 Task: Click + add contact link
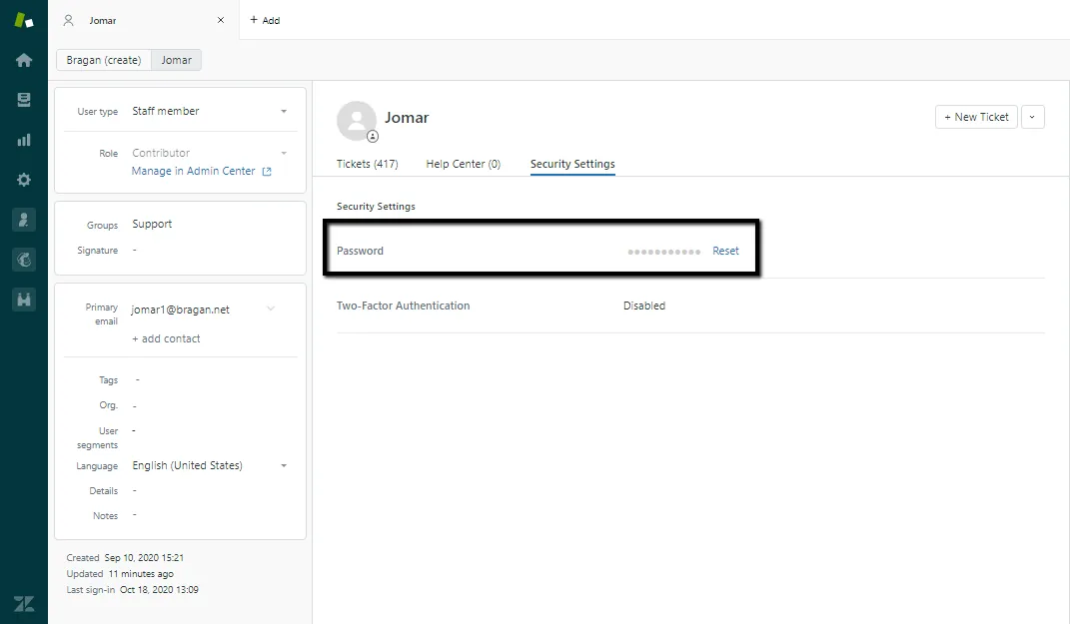coord(166,338)
